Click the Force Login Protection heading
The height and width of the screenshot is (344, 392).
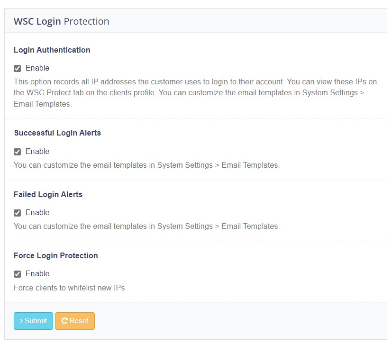pyautogui.click(x=55, y=255)
